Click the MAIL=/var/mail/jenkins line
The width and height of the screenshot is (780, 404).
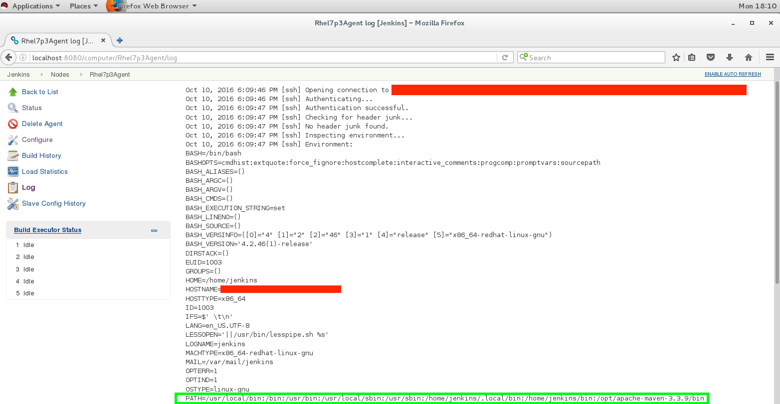pyautogui.click(x=229, y=362)
